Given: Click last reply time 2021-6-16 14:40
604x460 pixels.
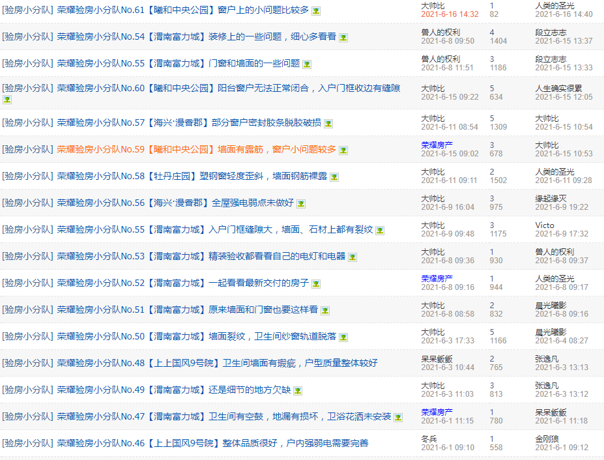Looking at the screenshot, I should [564, 14].
